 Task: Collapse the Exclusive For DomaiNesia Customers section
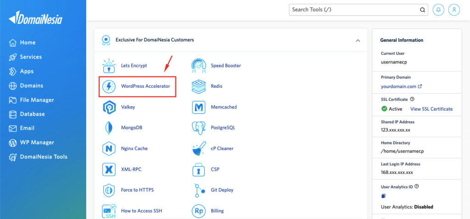point(358,40)
